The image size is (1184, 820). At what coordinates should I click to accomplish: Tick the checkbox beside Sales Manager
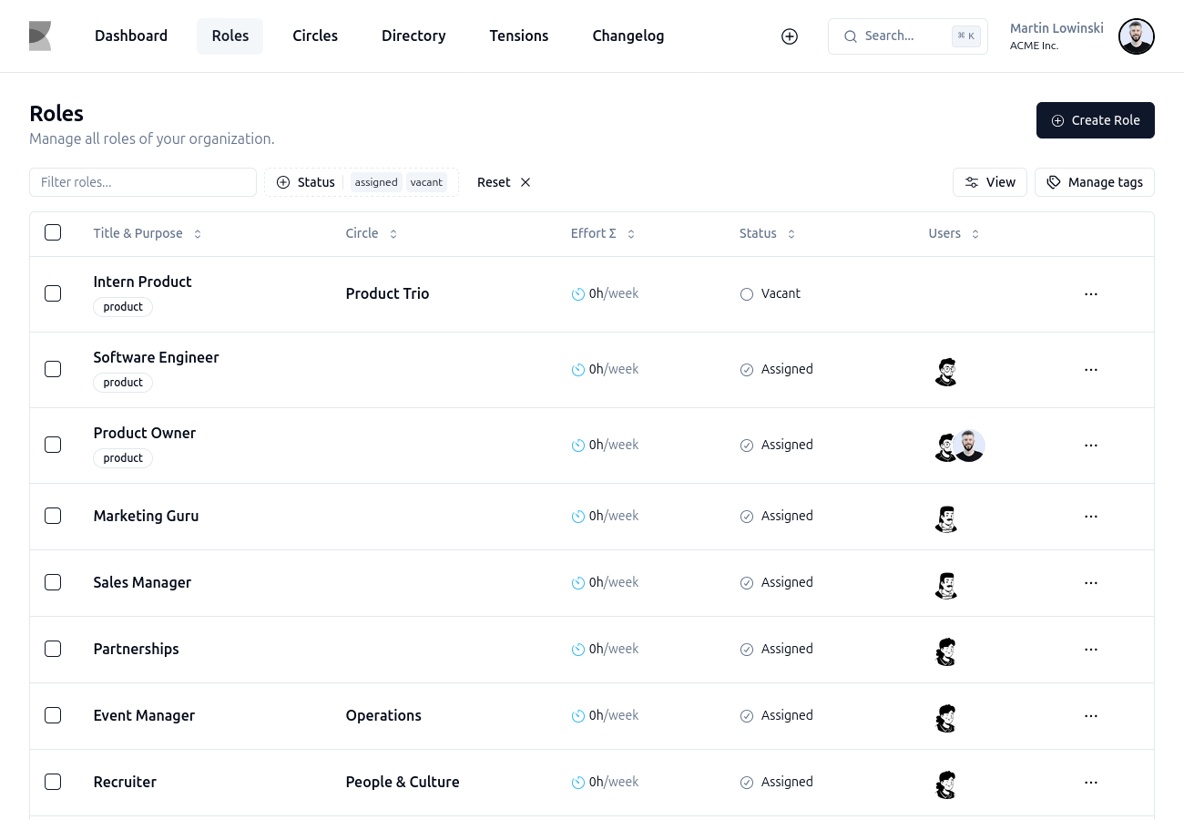point(53,582)
